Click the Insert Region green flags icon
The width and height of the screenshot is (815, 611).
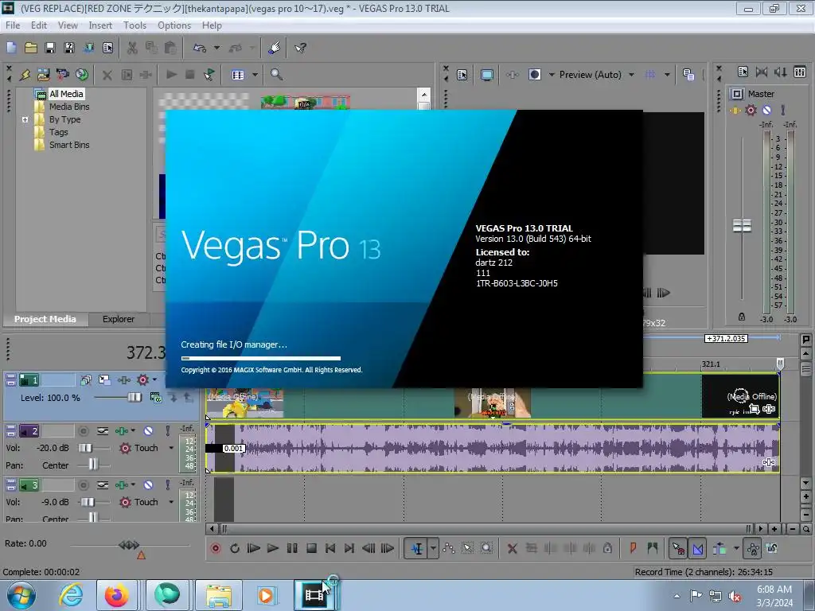point(653,548)
